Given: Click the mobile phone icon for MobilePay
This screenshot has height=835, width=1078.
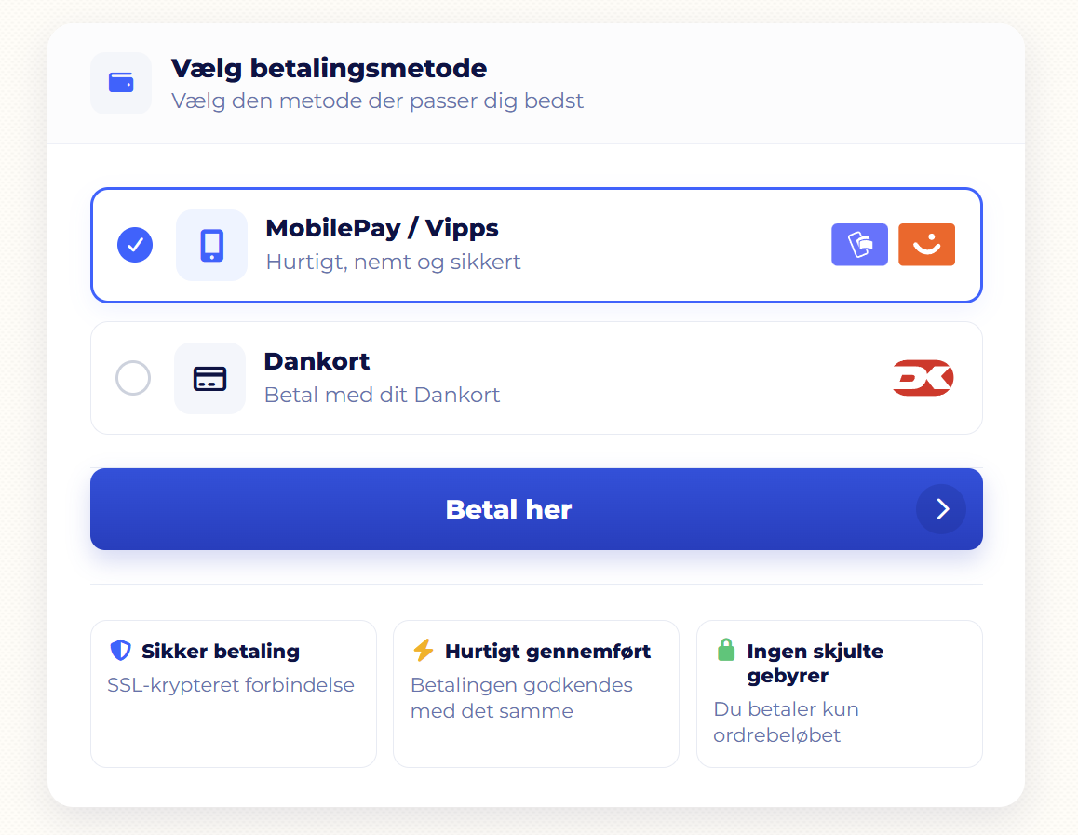Looking at the screenshot, I should coord(211,246).
